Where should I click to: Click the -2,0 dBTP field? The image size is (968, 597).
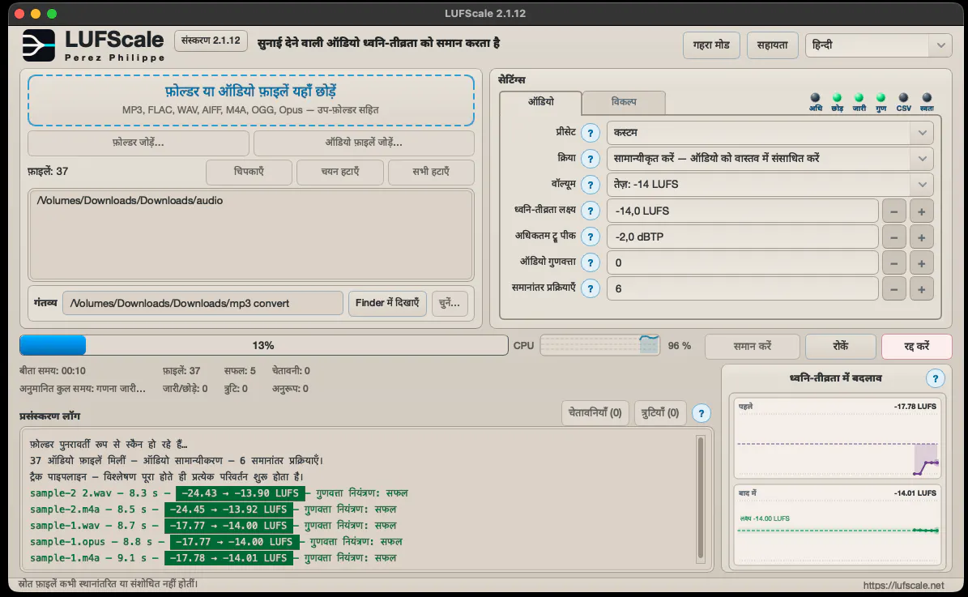(743, 237)
